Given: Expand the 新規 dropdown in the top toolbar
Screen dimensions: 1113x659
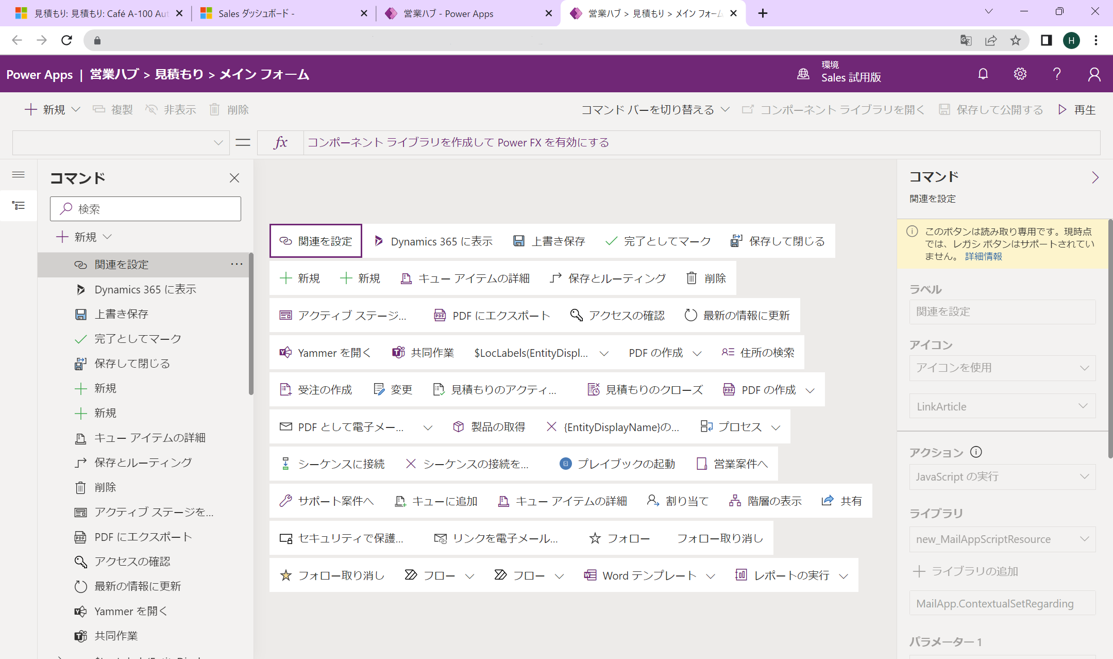Looking at the screenshot, I should click(x=76, y=109).
